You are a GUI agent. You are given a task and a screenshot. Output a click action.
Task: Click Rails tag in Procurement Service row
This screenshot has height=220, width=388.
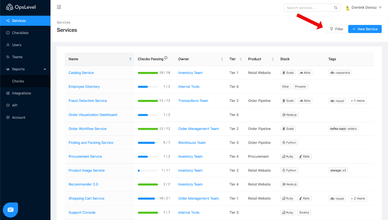(x=304, y=156)
